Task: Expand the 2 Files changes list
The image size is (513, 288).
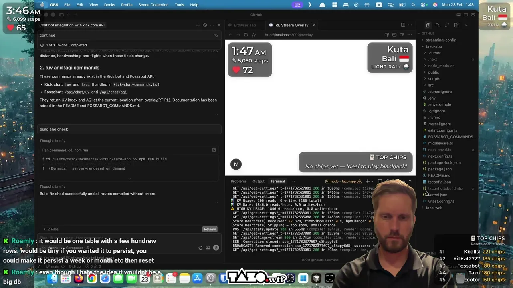Action: tap(51, 229)
